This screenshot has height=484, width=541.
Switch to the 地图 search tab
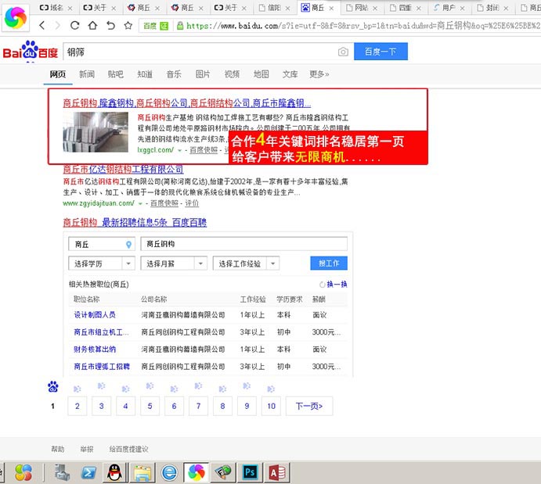click(261, 74)
